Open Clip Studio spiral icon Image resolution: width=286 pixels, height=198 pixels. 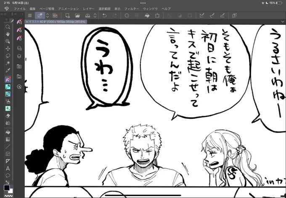pos(55,16)
